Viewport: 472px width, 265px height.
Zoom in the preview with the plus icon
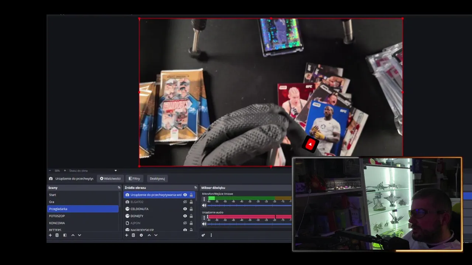pos(65,171)
